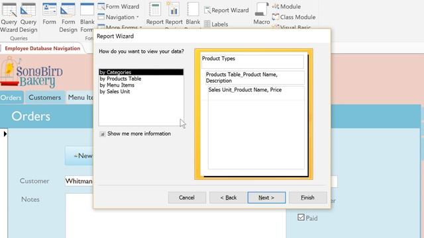The width and height of the screenshot is (424, 238).
Task: Finish the Report Wizard
Action: click(x=307, y=198)
